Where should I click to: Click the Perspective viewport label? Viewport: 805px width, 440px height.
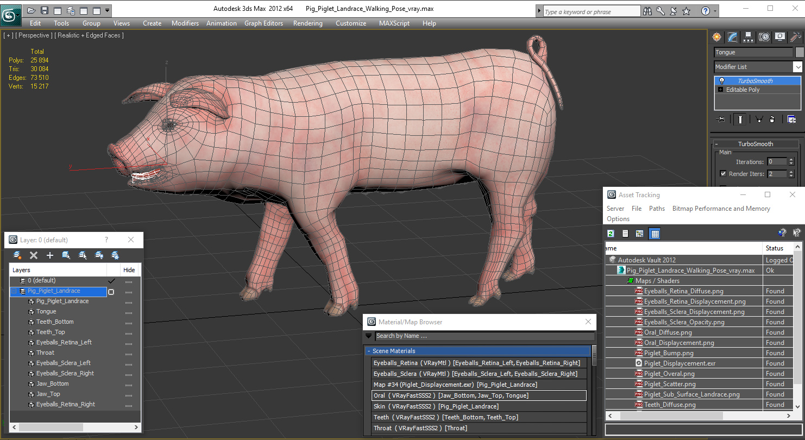pyautogui.click(x=34, y=35)
